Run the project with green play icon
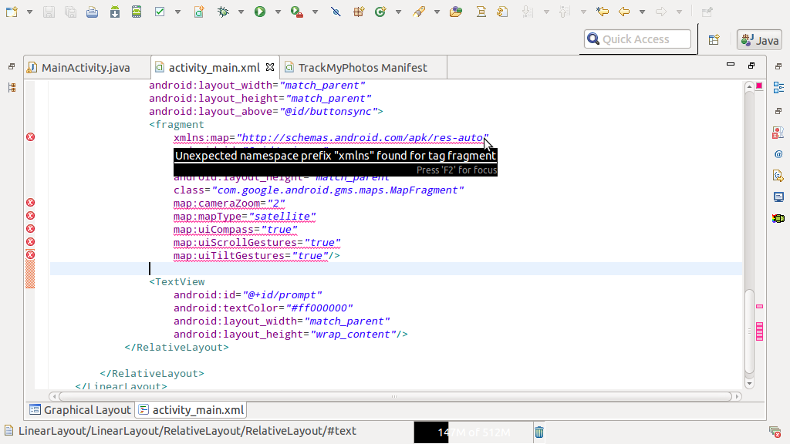The image size is (790, 444). coord(260,12)
